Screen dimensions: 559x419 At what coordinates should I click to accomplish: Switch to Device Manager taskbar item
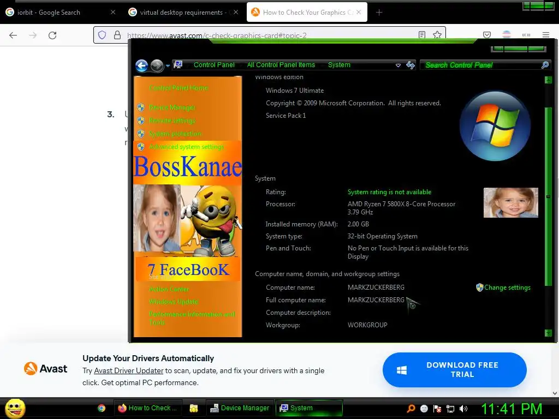240,408
